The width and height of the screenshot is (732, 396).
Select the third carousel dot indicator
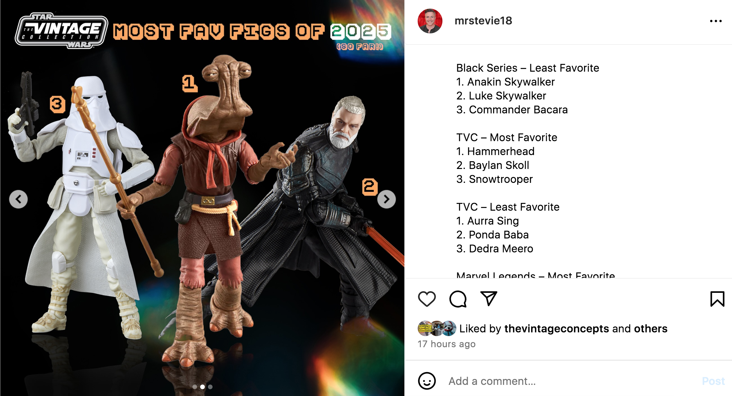[210, 387]
